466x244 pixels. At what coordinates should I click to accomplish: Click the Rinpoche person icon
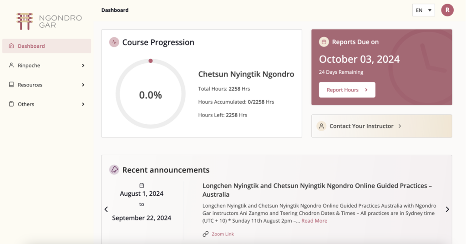pos(11,66)
